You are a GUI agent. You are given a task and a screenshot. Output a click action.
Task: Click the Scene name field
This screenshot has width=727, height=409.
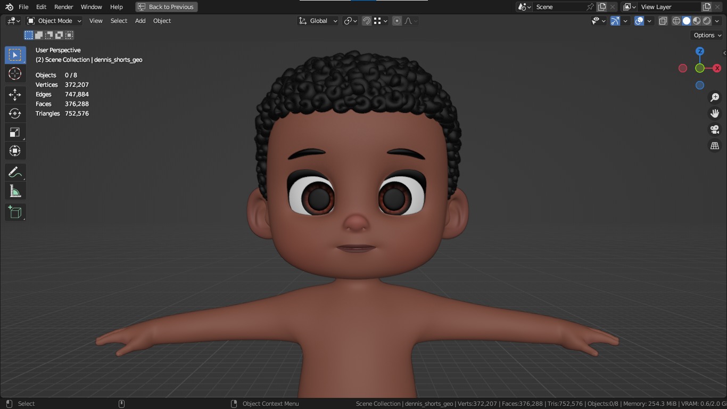point(559,7)
